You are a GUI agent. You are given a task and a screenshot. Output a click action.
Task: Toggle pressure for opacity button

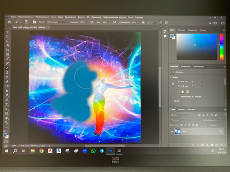[92, 22]
